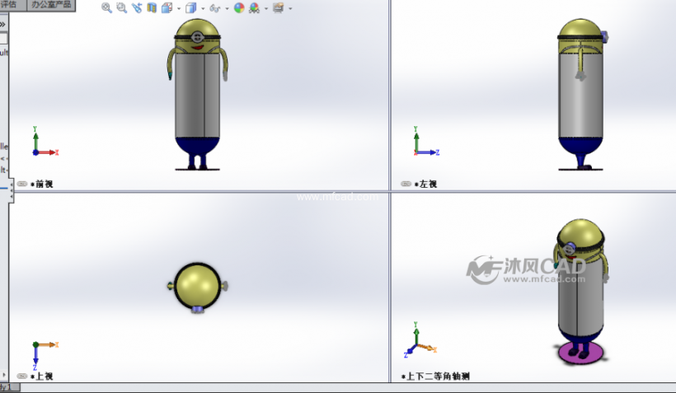
Task: Click the Zoom to Fit magnifier icon
Action: (x=106, y=7)
